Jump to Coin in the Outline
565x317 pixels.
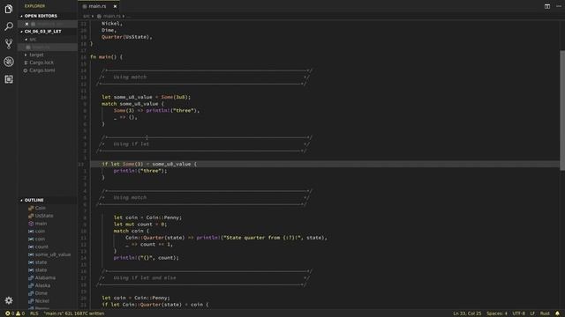coord(40,208)
